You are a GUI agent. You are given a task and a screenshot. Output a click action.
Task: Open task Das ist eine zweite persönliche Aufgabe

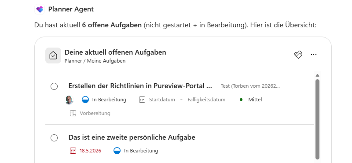(132, 137)
